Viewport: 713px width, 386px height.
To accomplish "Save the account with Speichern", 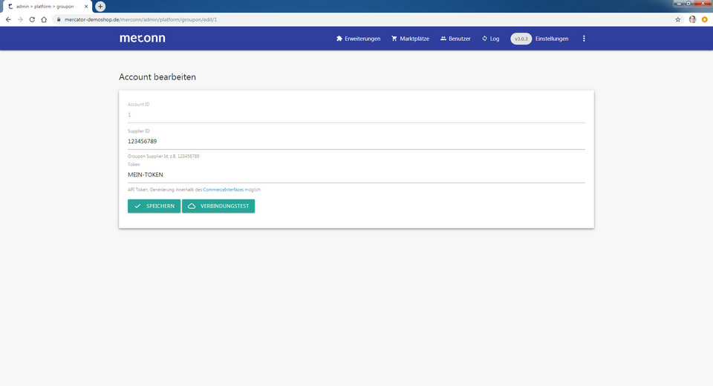I will (x=154, y=206).
